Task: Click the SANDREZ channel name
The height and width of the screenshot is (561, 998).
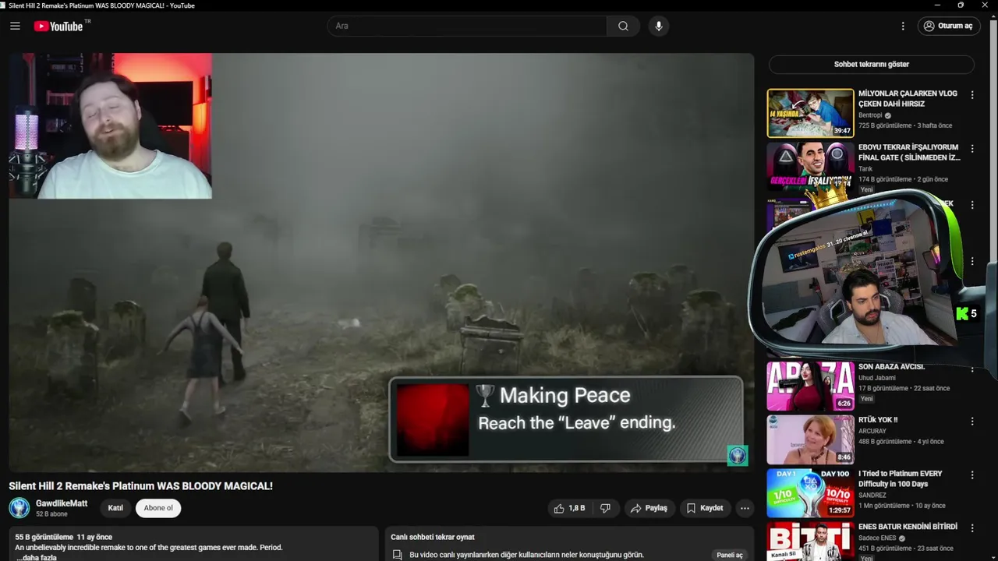Action: 872,495
